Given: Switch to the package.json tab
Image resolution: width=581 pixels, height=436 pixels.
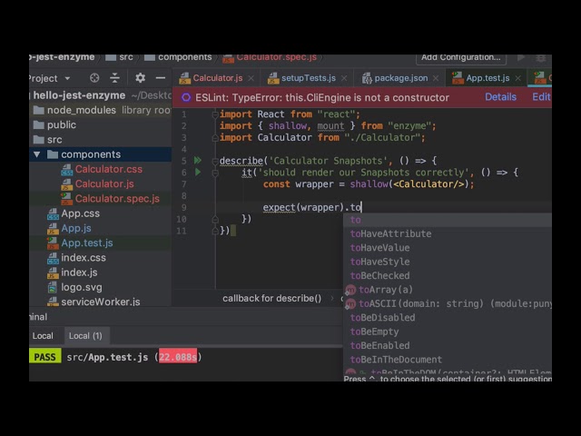Looking at the screenshot, I should tap(401, 78).
